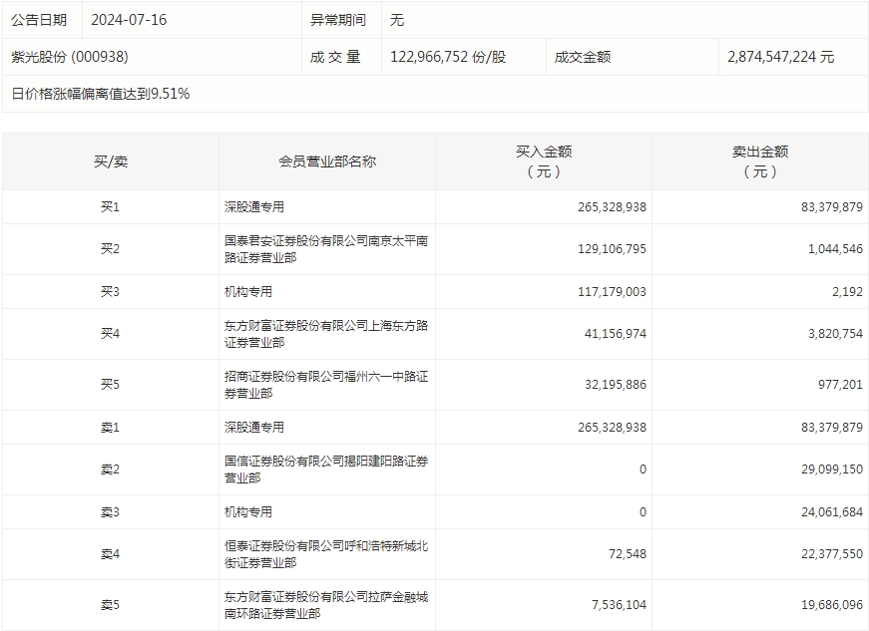The image size is (869, 631).
Task: Click the 异常期间 label
Action: pyautogui.click(x=338, y=20)
